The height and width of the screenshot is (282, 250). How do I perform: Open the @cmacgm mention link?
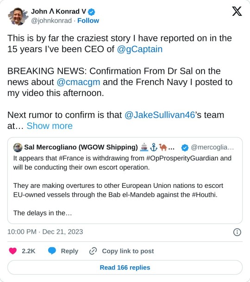78,82
